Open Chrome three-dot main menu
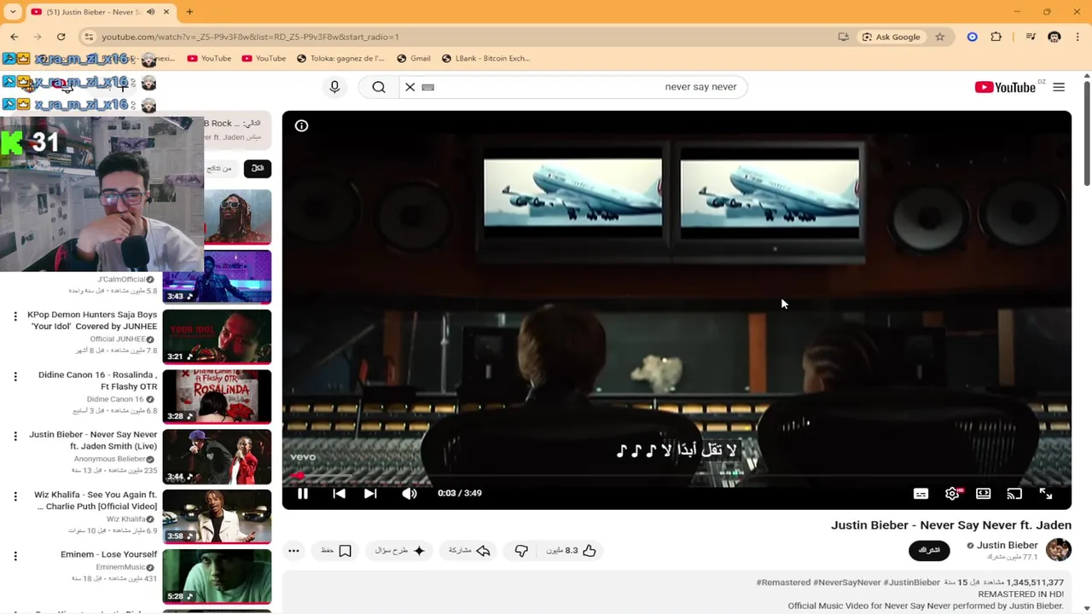 point(1077,37)
